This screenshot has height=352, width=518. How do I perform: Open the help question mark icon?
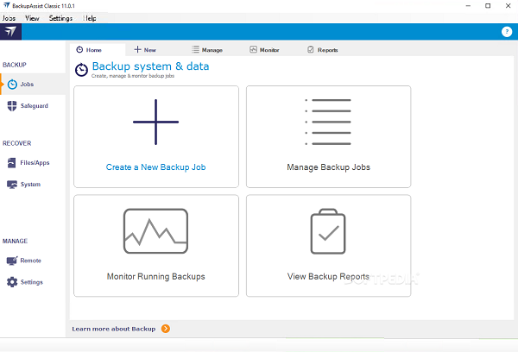point(507,32)
